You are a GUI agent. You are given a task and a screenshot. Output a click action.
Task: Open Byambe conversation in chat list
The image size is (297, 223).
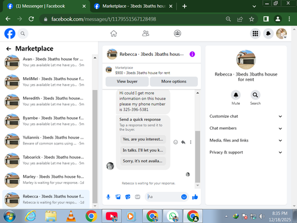coord(46,121)
